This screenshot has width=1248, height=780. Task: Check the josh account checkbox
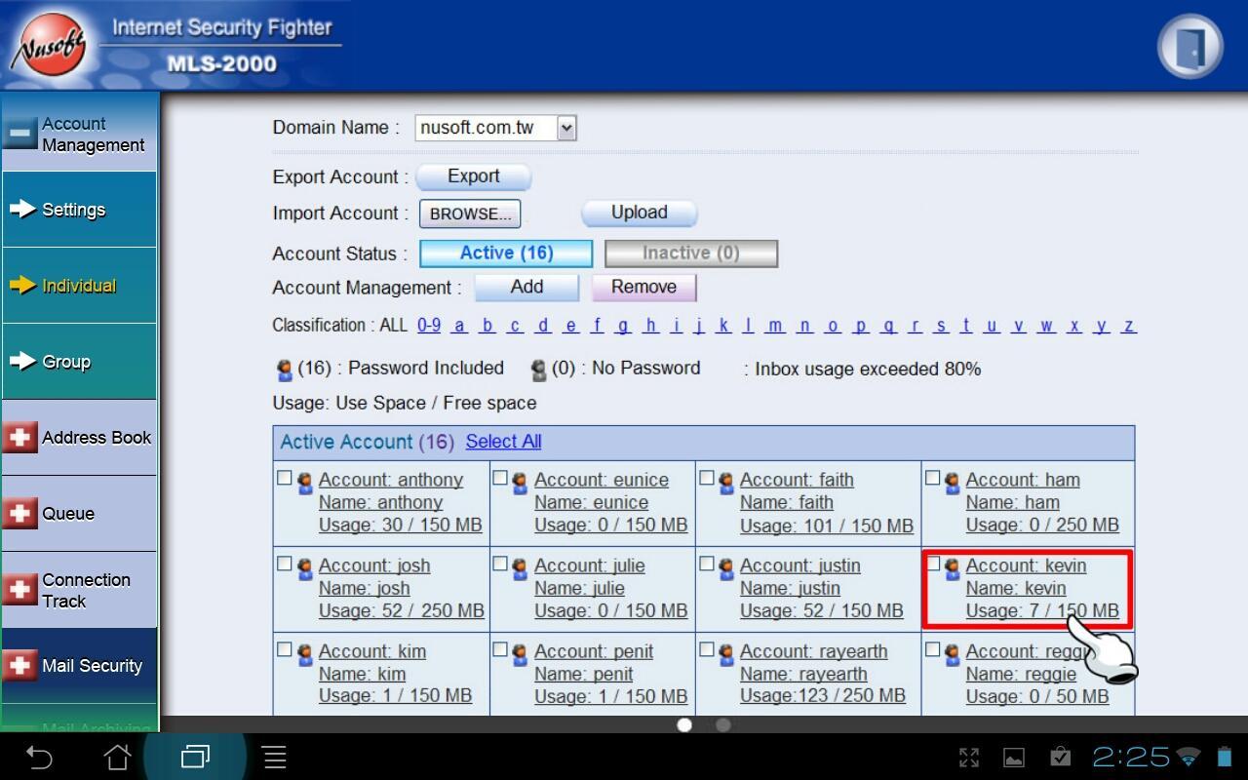285,564
